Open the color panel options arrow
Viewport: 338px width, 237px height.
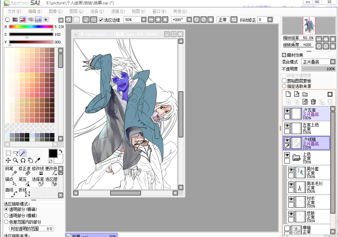61,20
